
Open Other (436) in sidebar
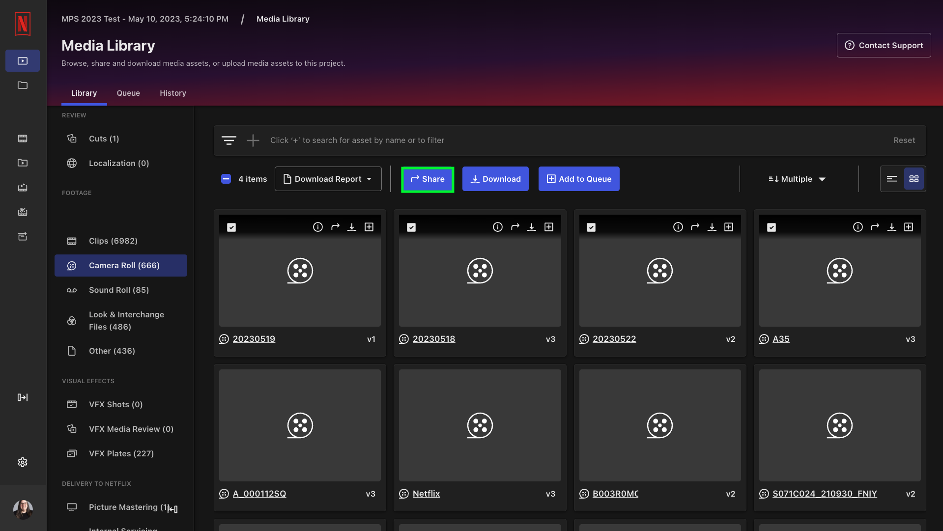tap(121, 351)
